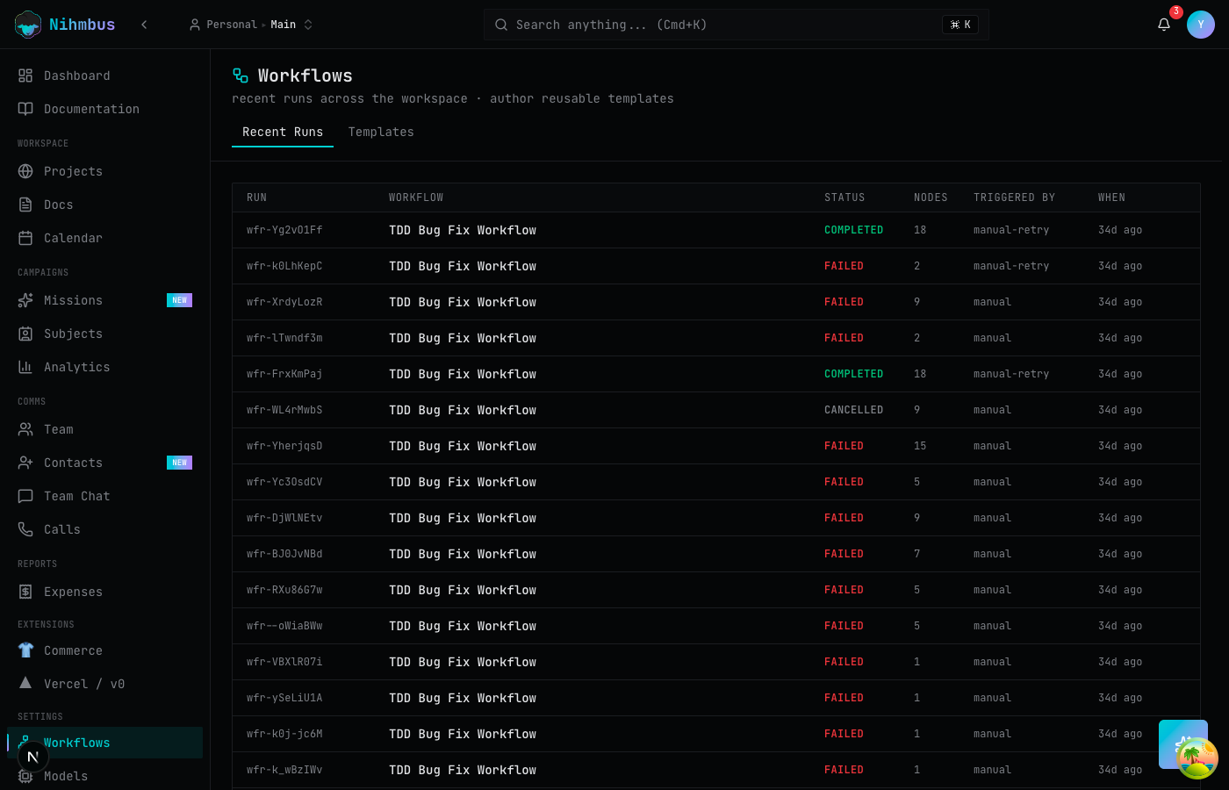Click the NEW badge beside Contacts
The image size is (1229, 790).
click(x=179, y=463)
